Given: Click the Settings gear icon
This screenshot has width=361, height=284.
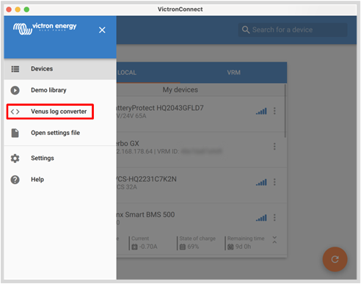Looking at the screenshot, I should pos(15,159).
